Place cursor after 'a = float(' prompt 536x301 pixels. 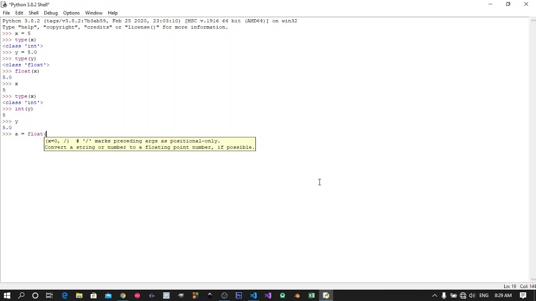47,134
